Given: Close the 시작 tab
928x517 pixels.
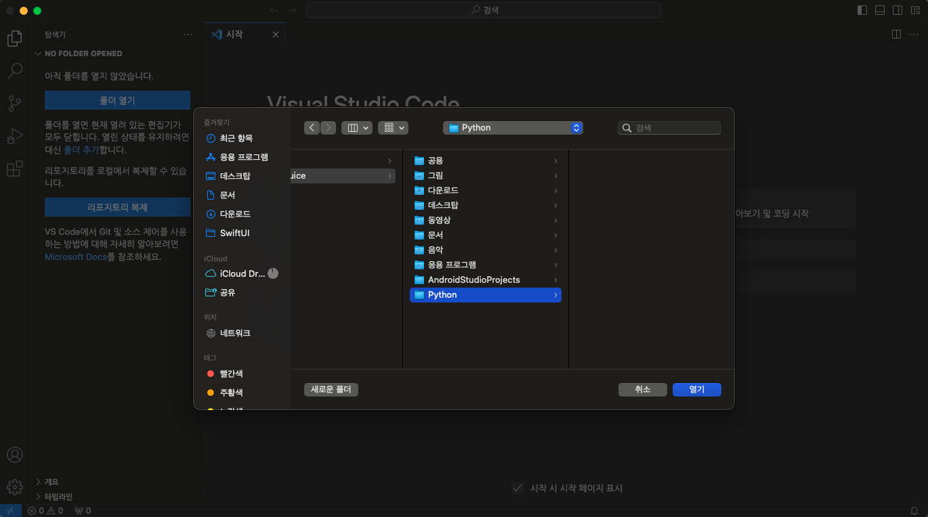Looking at the screenshot, I should tap(275, 35).
